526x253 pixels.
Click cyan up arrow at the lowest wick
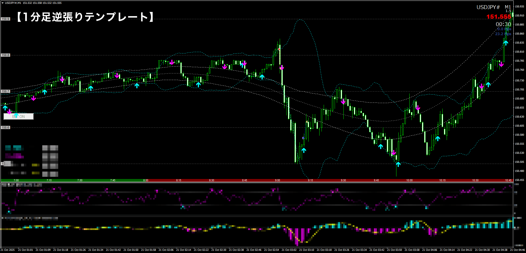(x=398, y=164)
